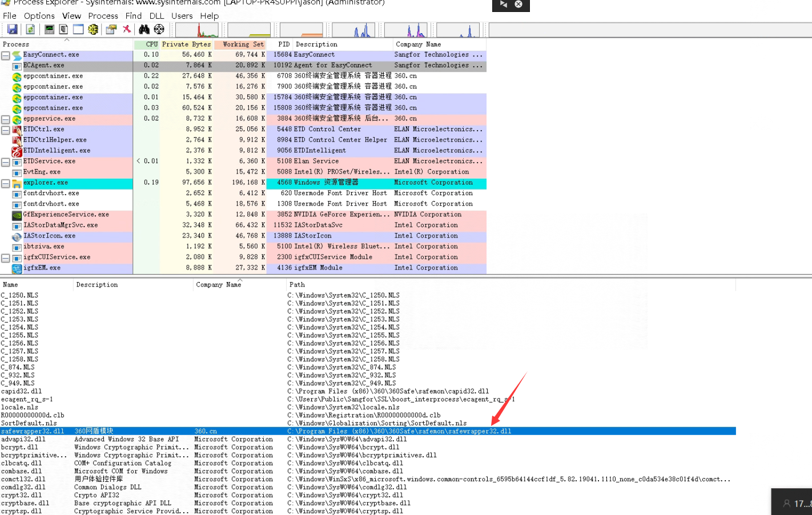The width and height of the screenshot is (812, 515).
Task: Select the advapi32.dll row in lower pane
Action: [x=23, y=440]
